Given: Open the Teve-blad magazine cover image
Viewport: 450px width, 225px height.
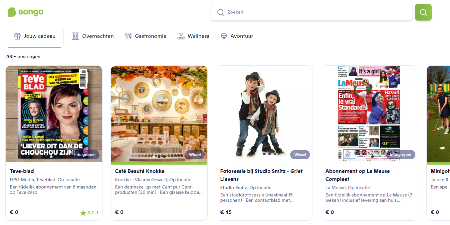Looking at the screenshot, I should coord(54,114).
